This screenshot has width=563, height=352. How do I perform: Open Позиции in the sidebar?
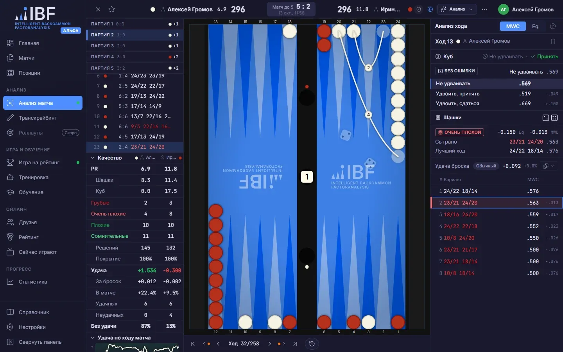pyautogui.click(x=43, y=73)
